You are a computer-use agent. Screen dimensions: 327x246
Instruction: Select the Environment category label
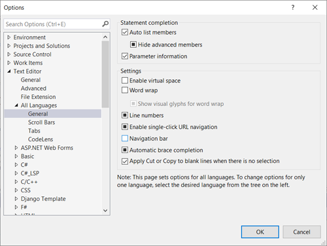pos(29,37)
